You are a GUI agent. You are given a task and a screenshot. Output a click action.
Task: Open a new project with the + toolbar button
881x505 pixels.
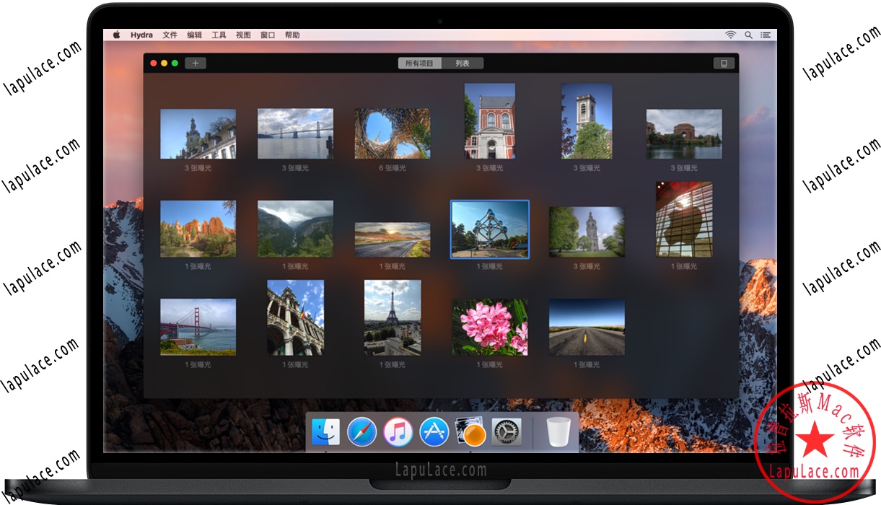[x=195, y=63]
